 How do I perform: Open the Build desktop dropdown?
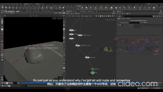pyautogui.click(x=29, y=4)
